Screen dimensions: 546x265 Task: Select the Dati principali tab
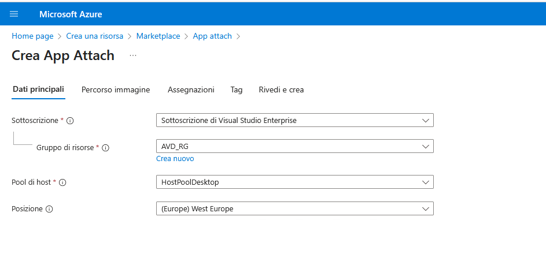click(38, 89)
